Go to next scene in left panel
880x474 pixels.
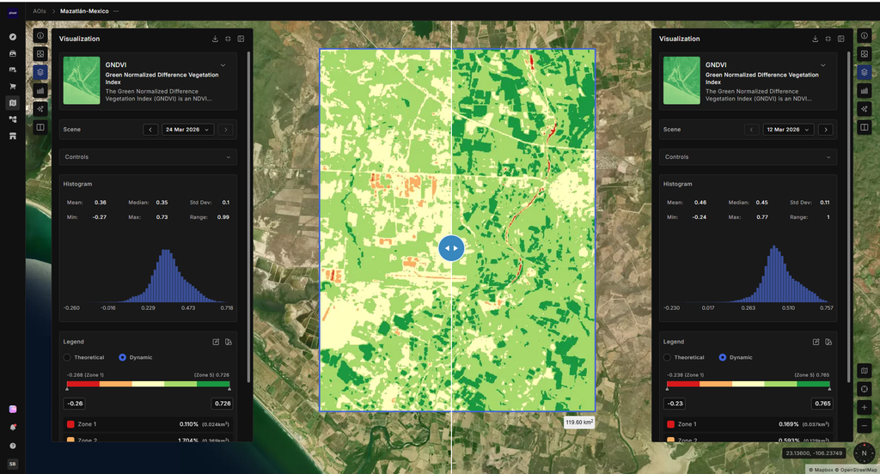(226, 130)
